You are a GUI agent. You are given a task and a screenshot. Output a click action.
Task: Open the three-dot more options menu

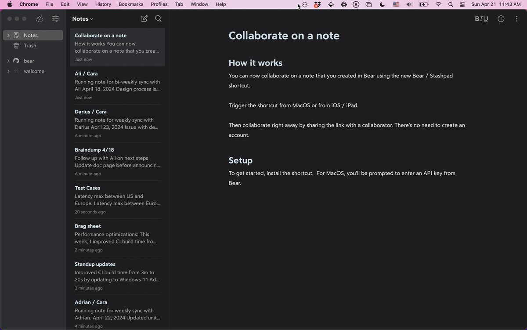click(x=516, y=19)
